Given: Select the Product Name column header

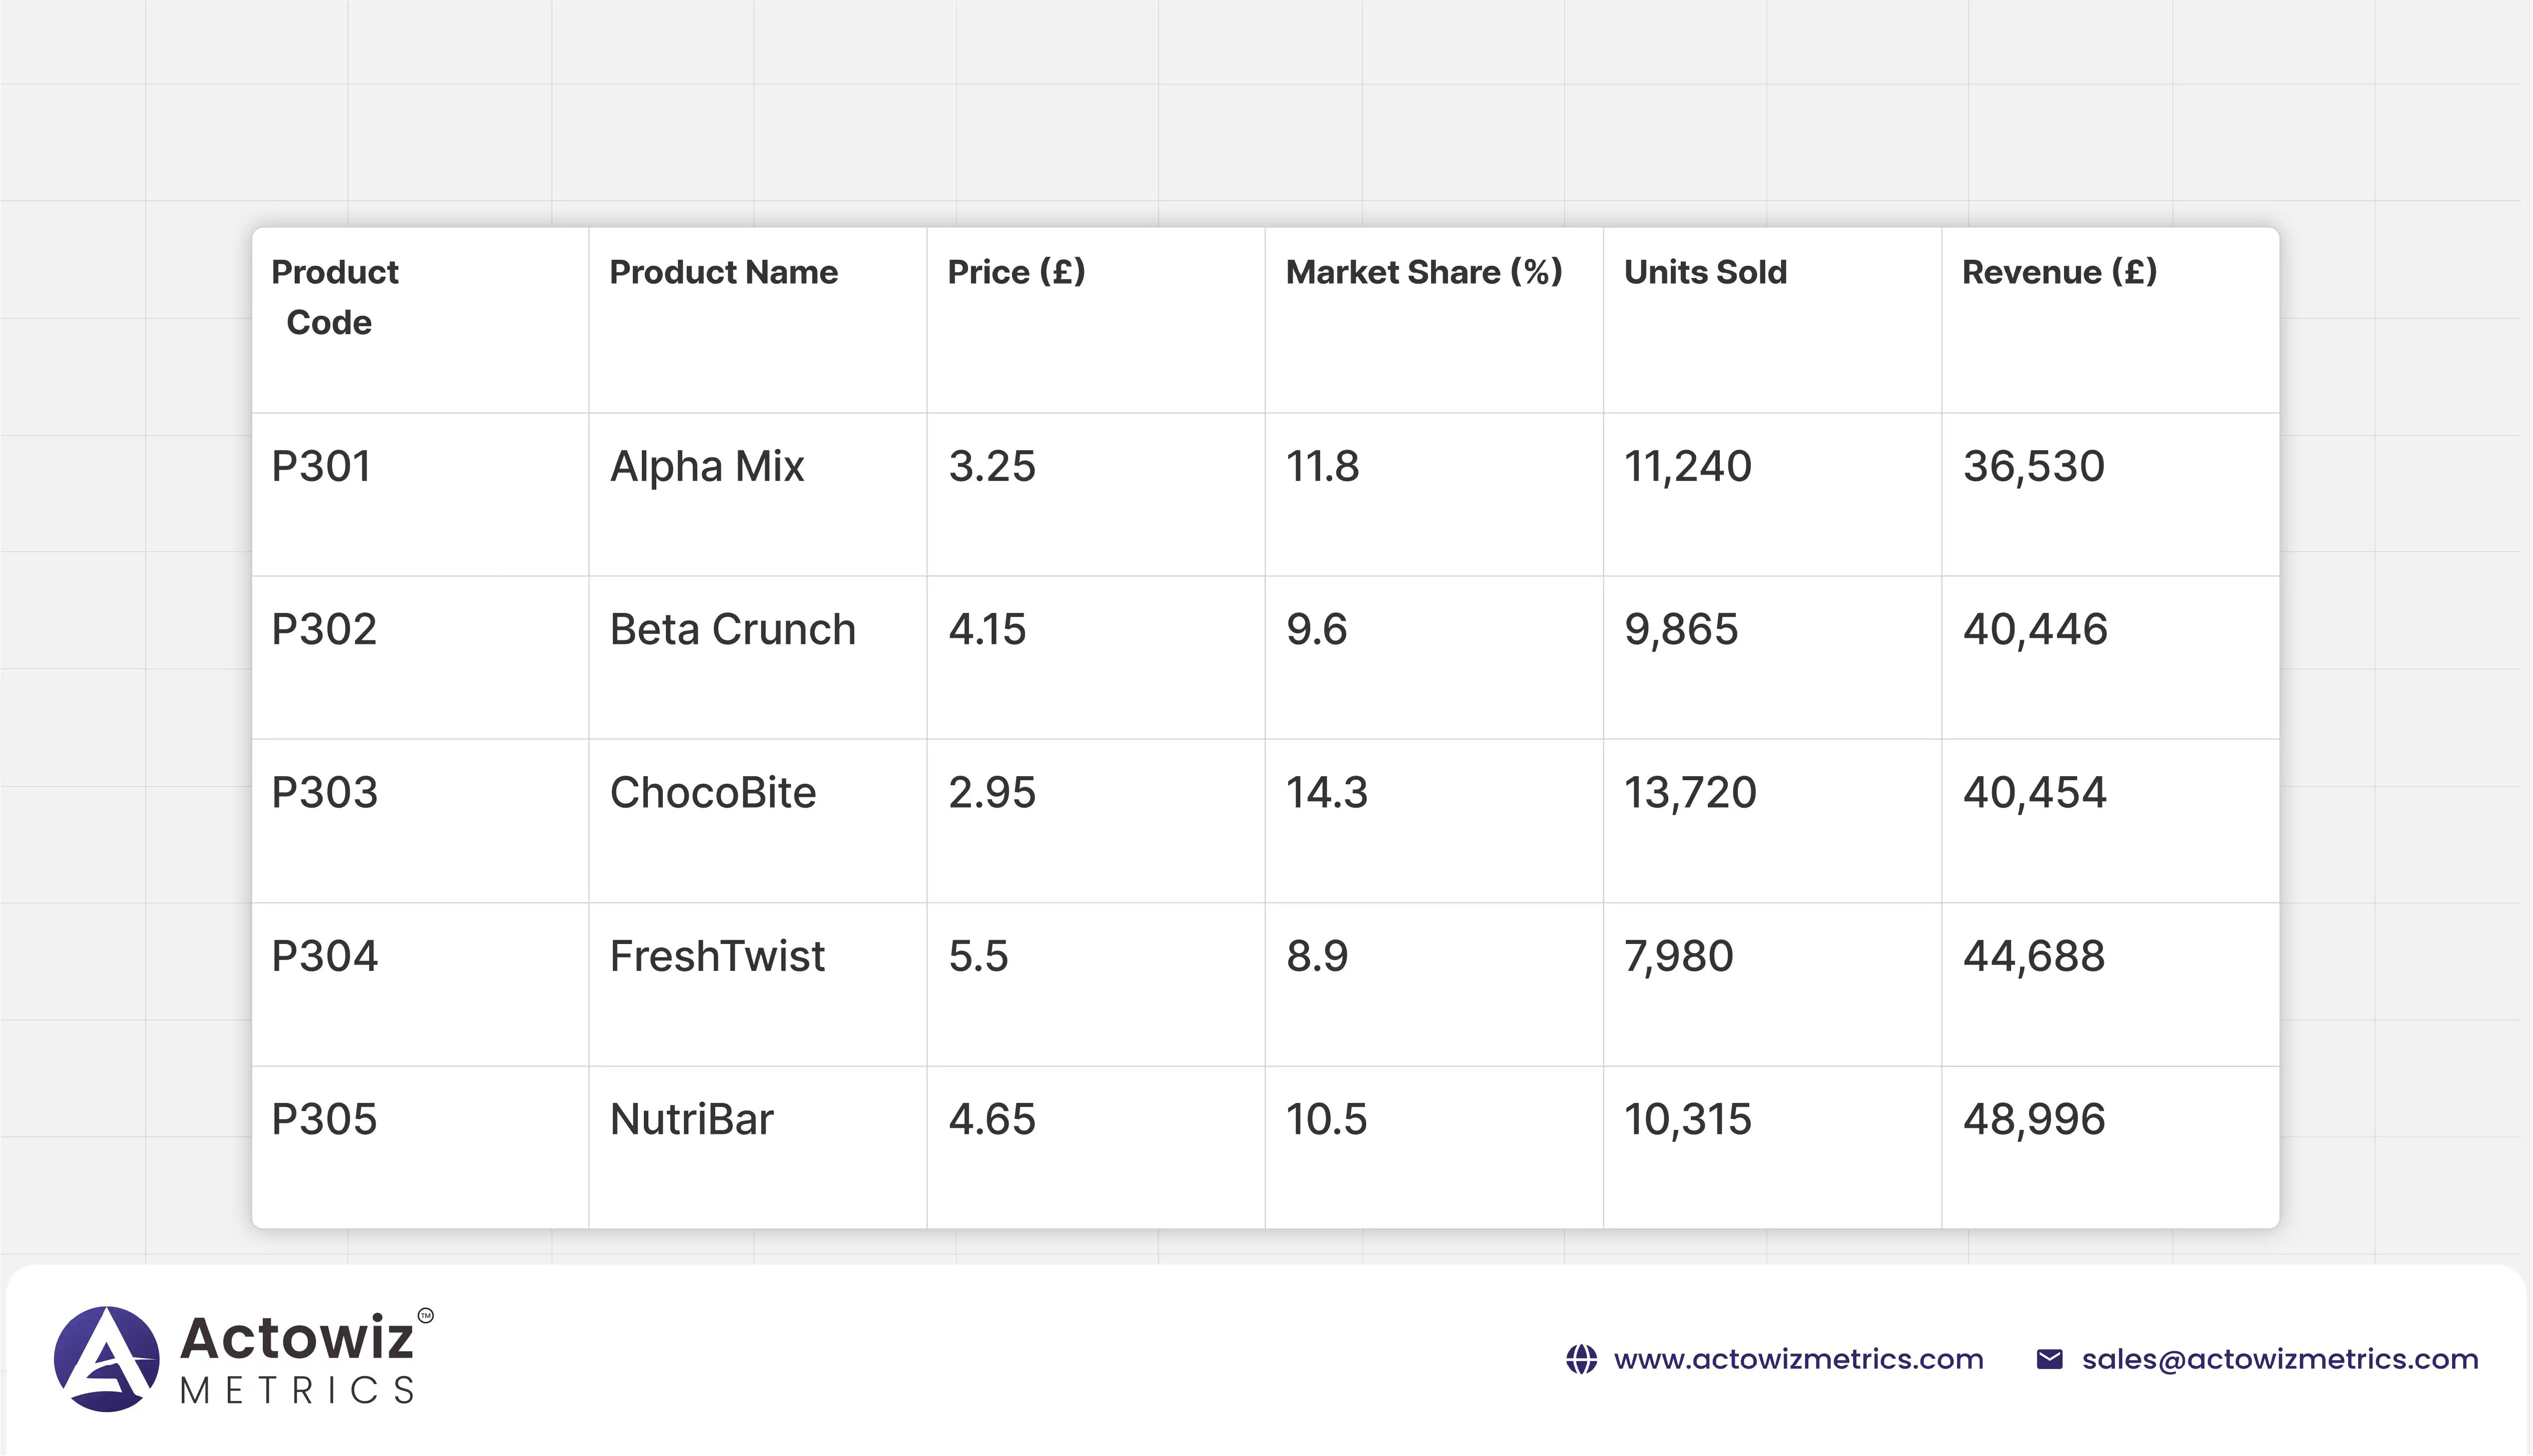Looking at the screenshot, I should 723,272.
